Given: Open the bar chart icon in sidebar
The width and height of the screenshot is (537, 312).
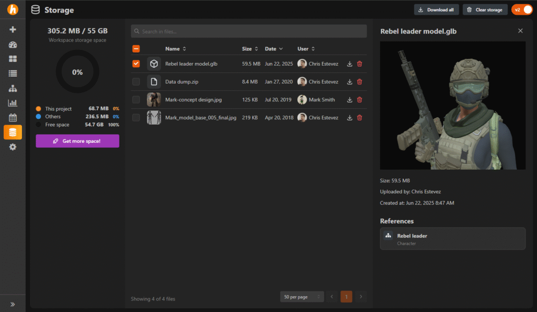Looking at the screenshot, I should click(13, 103).
